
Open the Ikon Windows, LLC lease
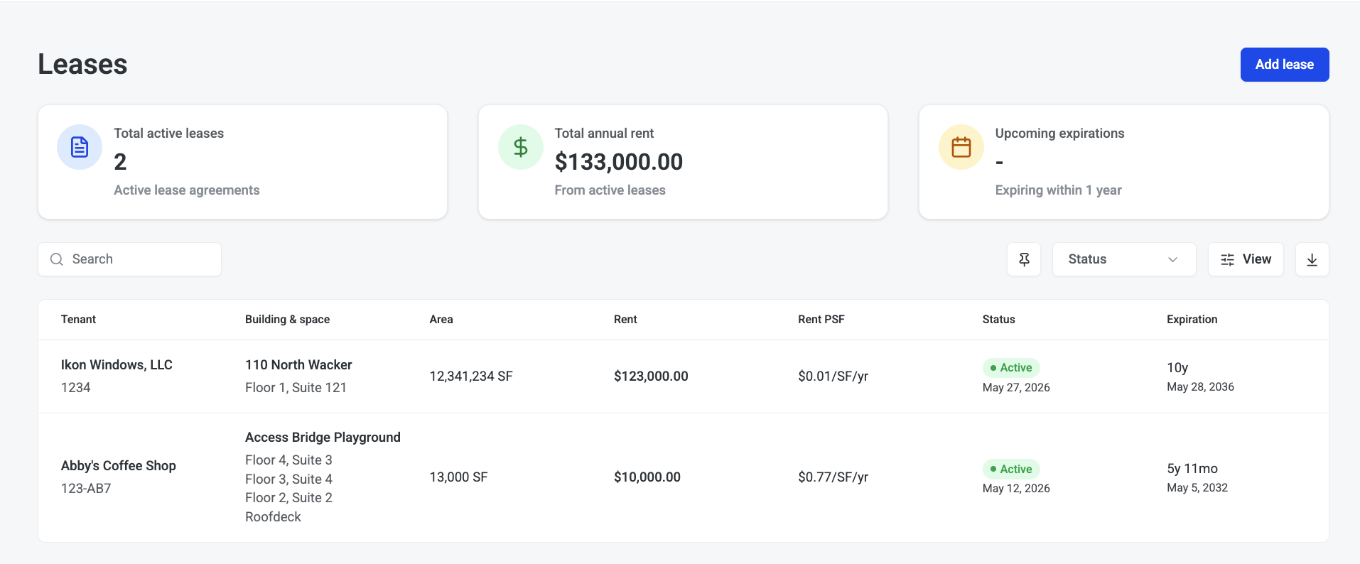(x=117, y=365)
